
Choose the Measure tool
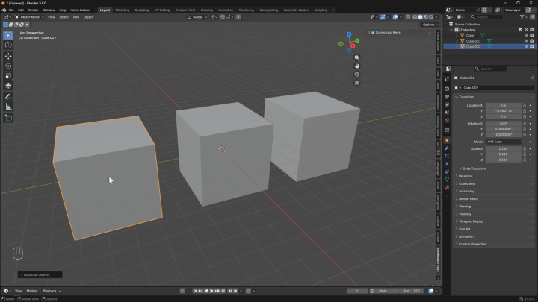click(x=8, y=107)
